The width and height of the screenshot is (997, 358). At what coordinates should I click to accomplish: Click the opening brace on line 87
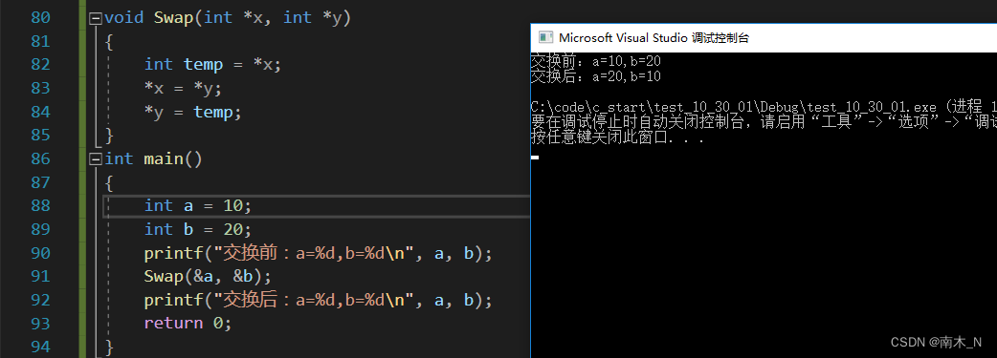109,182
